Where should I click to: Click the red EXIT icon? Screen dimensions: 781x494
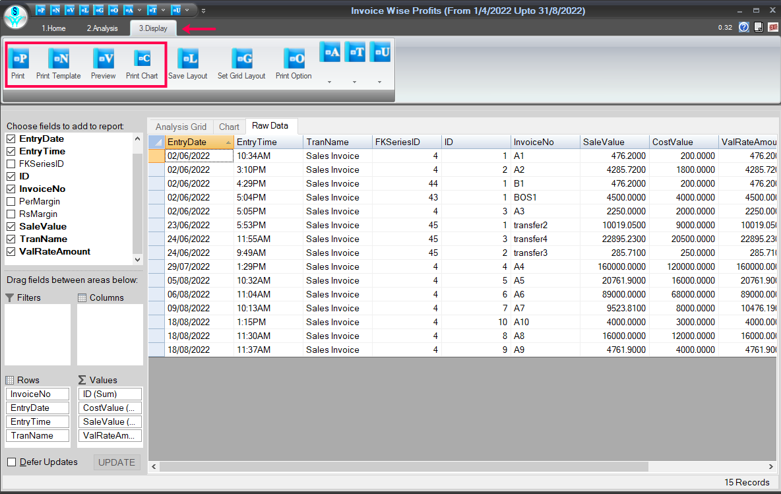[773, 27]
